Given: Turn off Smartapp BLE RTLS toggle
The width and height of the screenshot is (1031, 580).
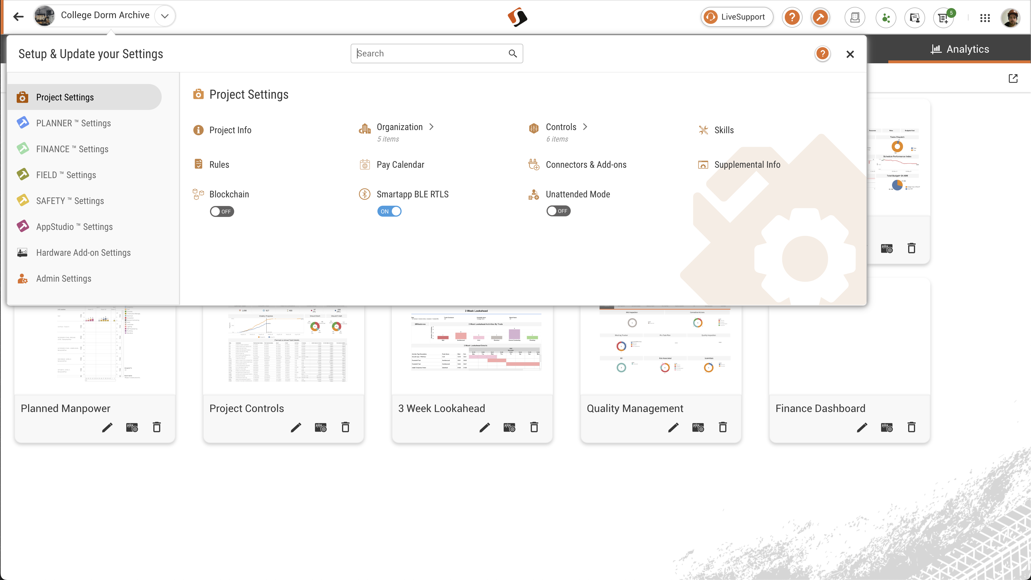Looking at the screenshot, I should coord(389,211).
